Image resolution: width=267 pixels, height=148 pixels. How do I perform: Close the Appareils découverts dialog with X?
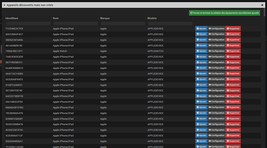coord(262,5)
